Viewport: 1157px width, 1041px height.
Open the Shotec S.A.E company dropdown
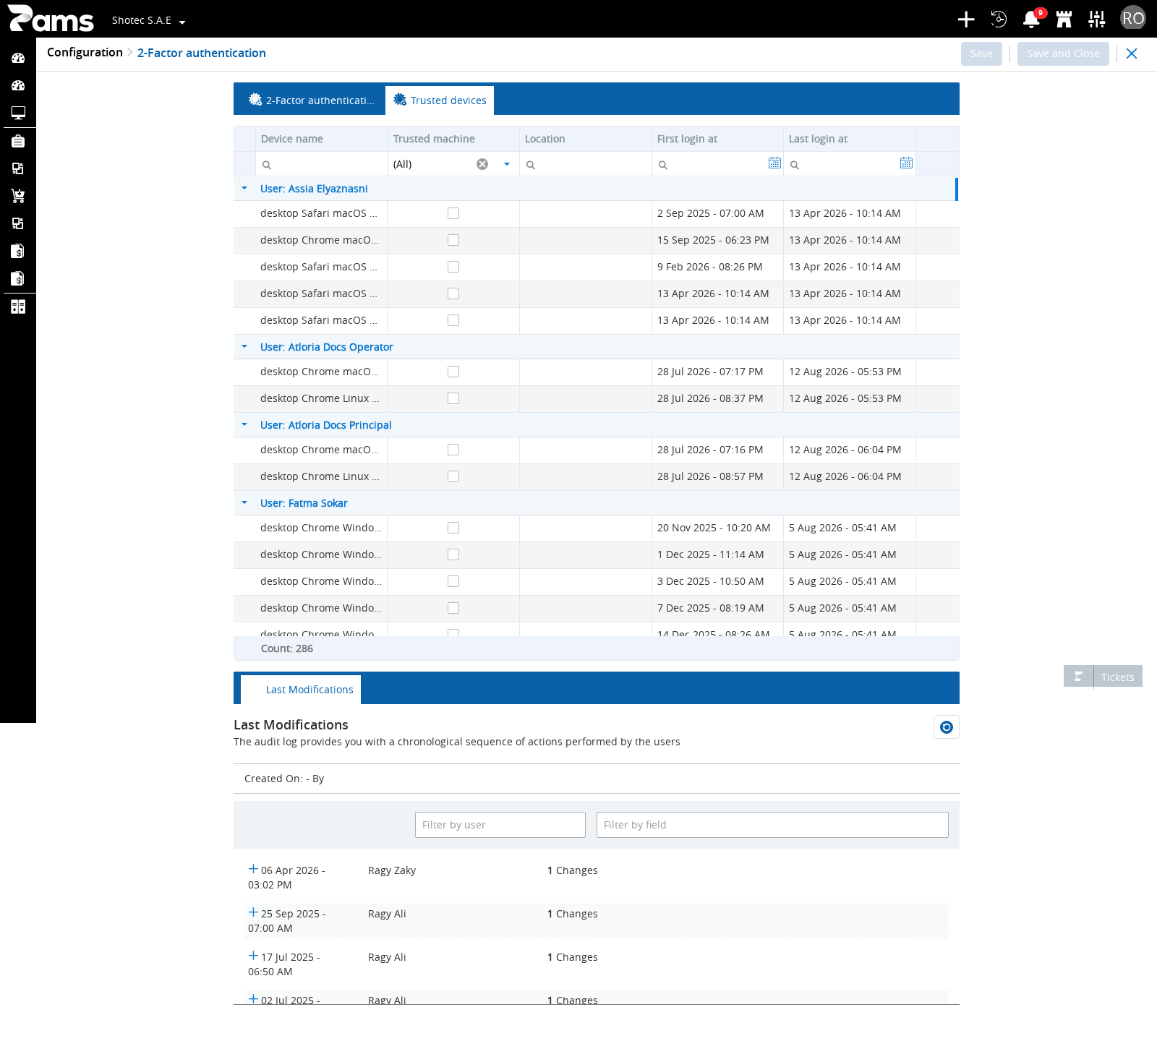(x=148, y=20)
